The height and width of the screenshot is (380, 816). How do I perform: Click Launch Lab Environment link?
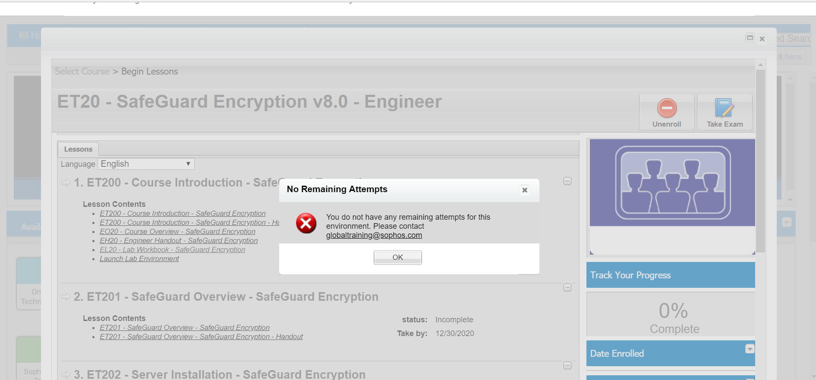coord(139,259)
